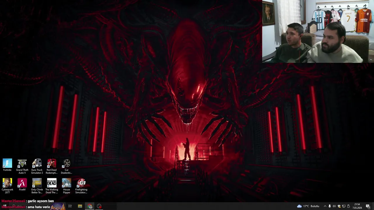Select the FiveM desktop shortcut
Image resolution: width=374 pixels, height=210 pixels.
pos(22,185)
